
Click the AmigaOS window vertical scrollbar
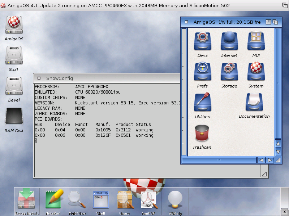coord(278,84)
